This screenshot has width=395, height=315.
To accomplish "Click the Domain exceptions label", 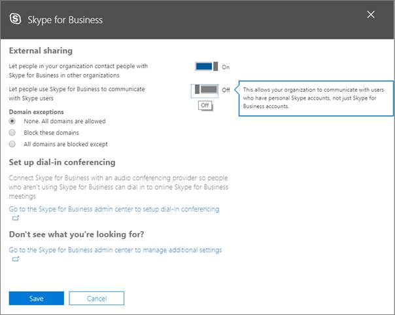I will click(x=36, y=112).
